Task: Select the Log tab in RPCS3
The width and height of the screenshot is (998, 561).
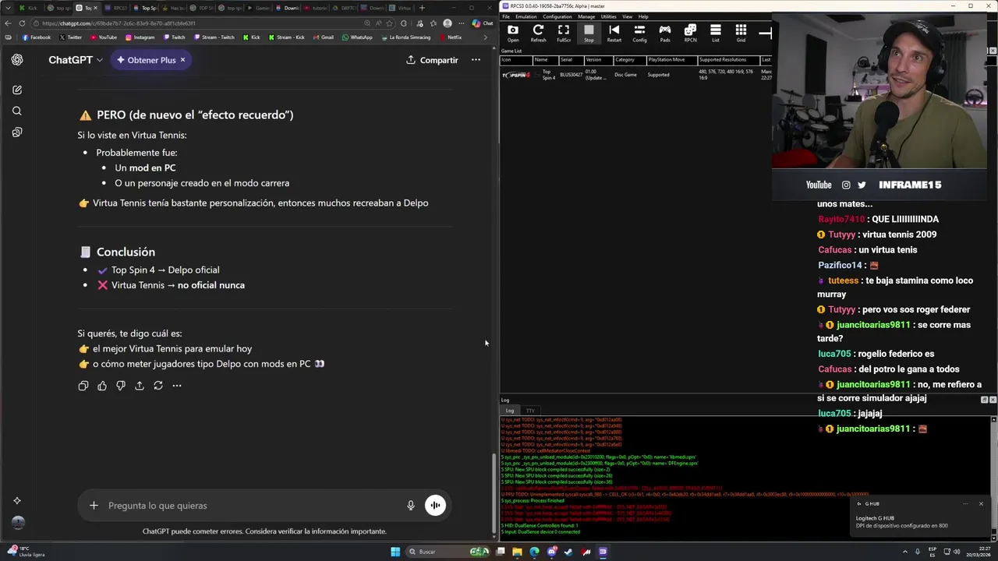Action: pyautogui.click(x=510, y=411)
